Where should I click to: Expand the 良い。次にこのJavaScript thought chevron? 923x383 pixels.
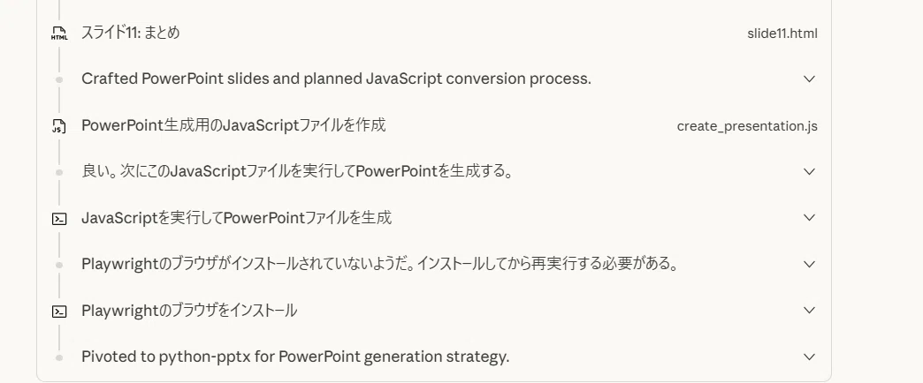click(809, 171)
